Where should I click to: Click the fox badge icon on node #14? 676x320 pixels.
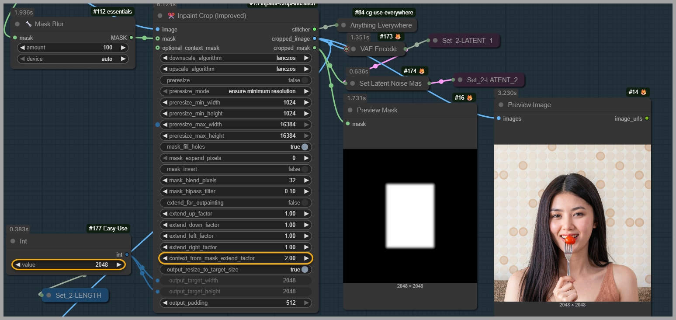tap(644, 92)
